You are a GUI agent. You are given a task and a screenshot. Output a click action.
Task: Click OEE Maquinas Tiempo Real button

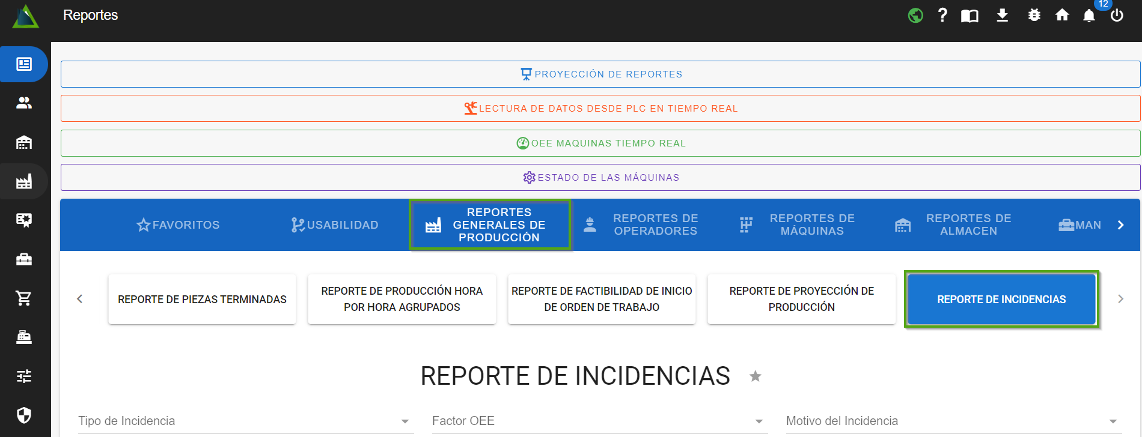(x=600, y=143)
